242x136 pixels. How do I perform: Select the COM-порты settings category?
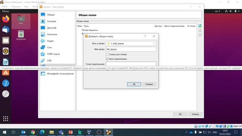point(57,54)
